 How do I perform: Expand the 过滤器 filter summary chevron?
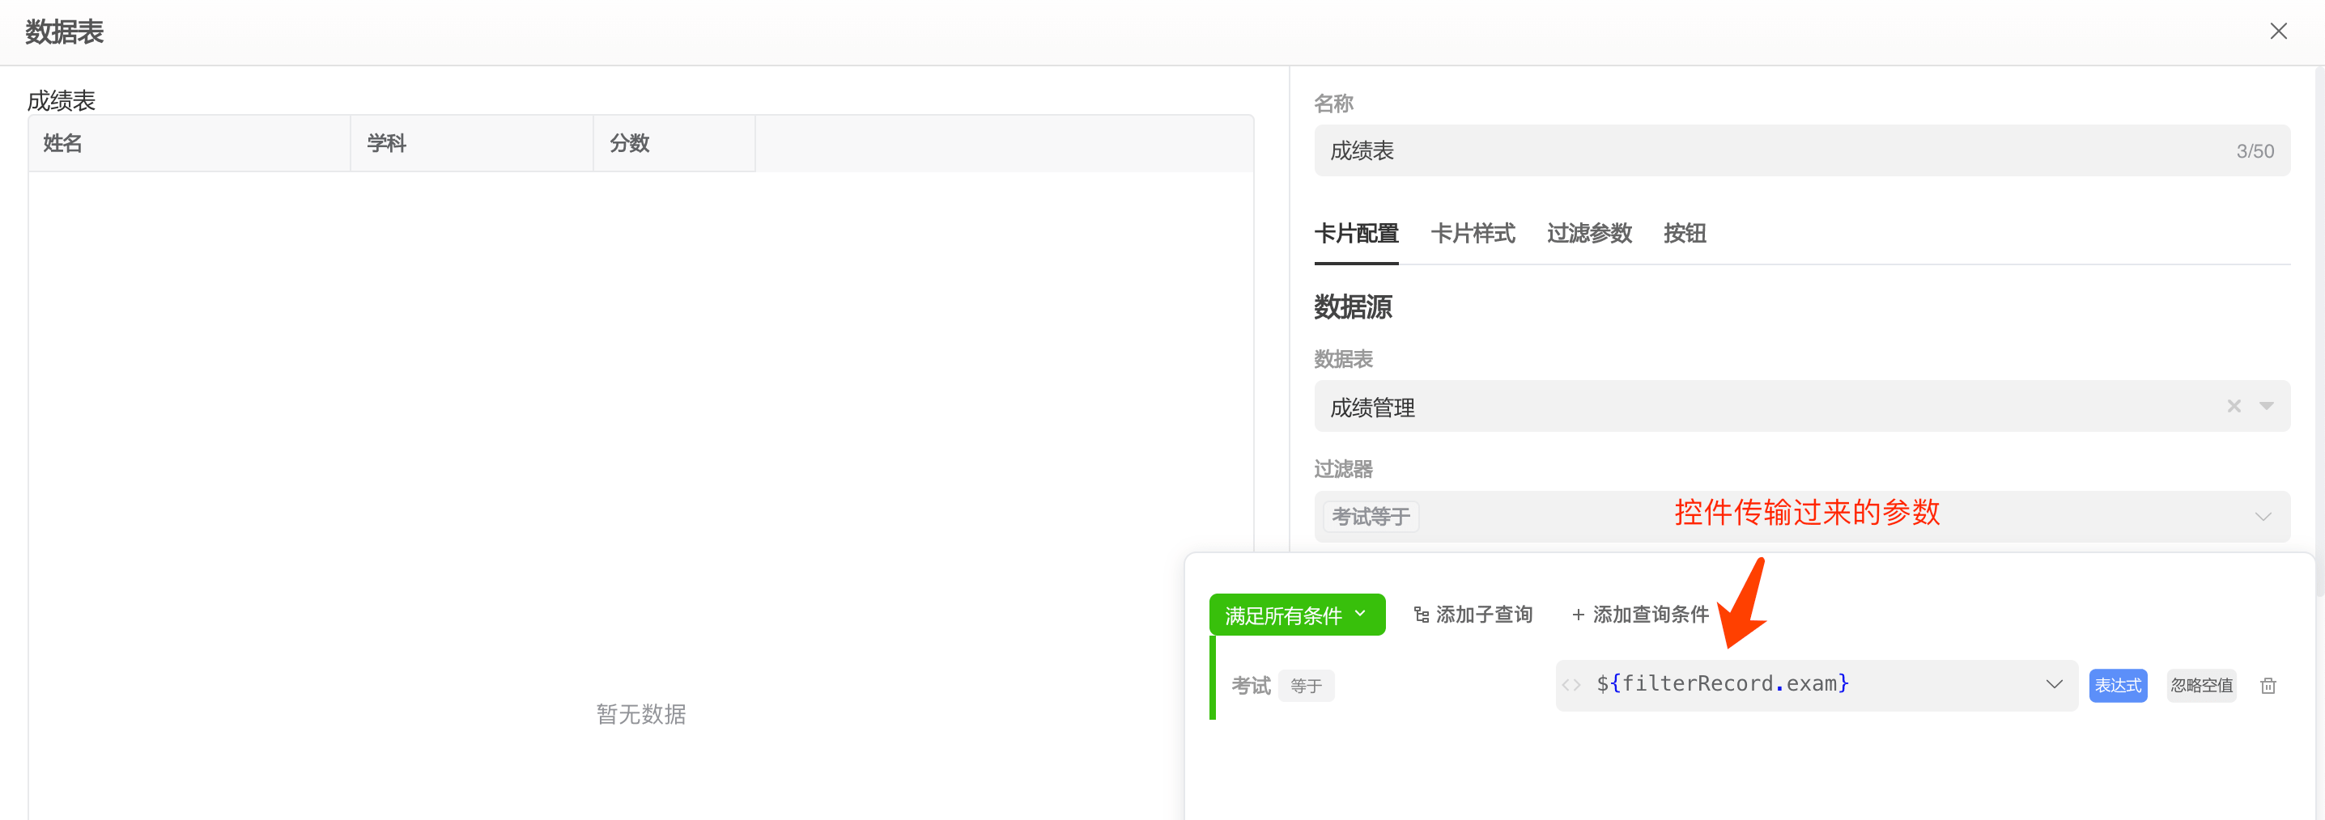(2263, 516)
